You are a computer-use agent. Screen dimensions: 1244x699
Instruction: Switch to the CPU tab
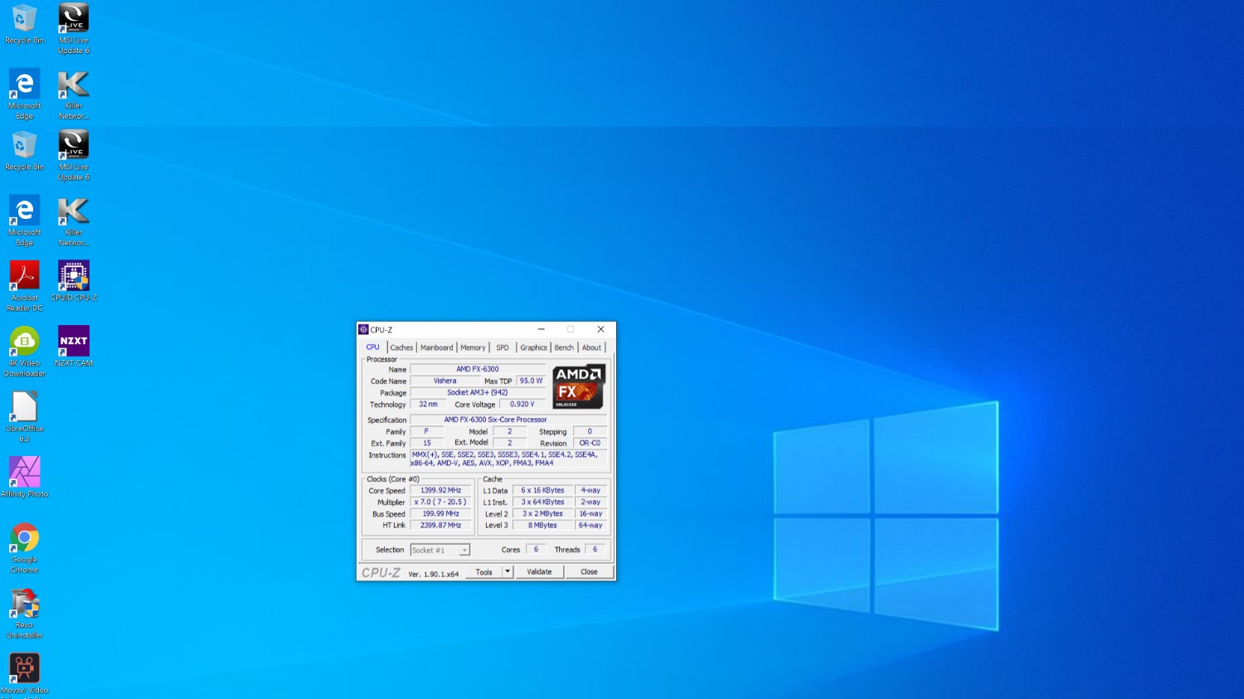[373, 347]
